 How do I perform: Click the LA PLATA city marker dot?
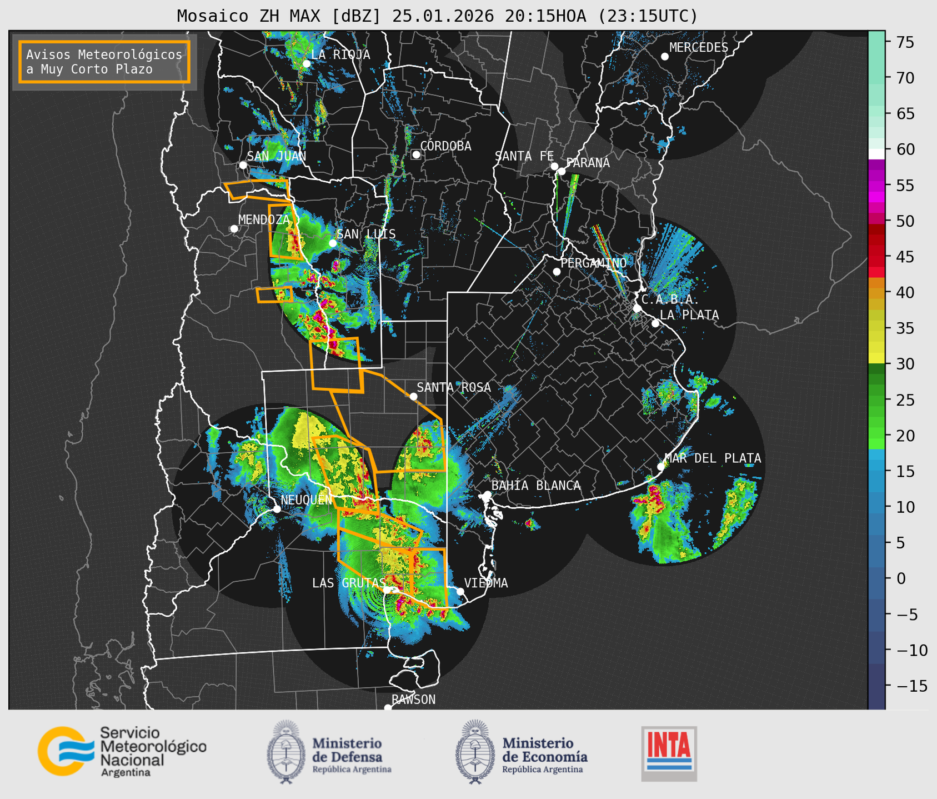coord(655,323)
